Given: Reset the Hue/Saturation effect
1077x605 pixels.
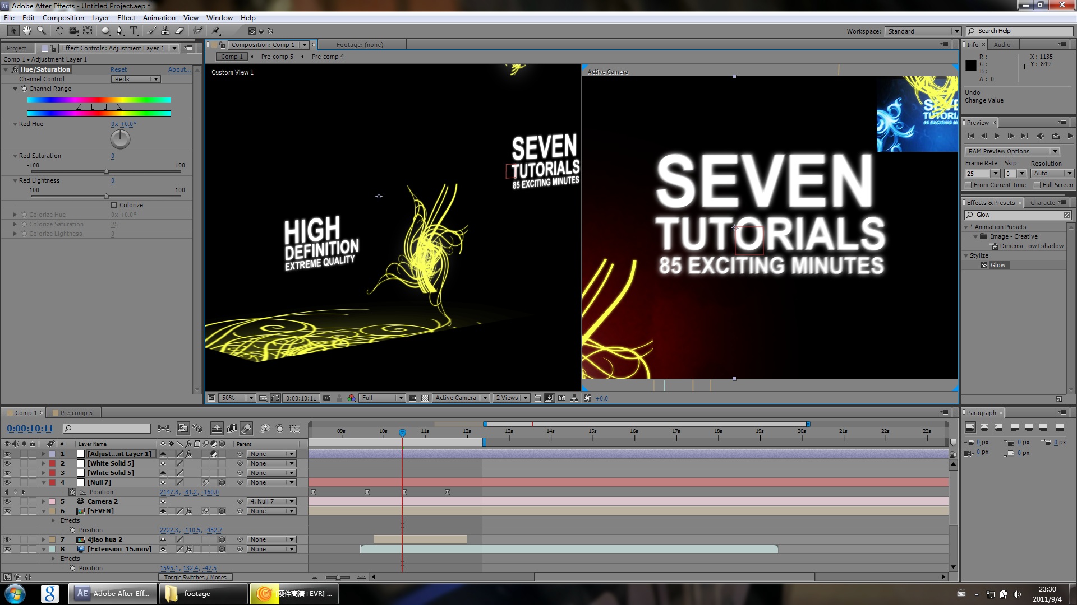Looking at the screenshot, I should [118, 69].
